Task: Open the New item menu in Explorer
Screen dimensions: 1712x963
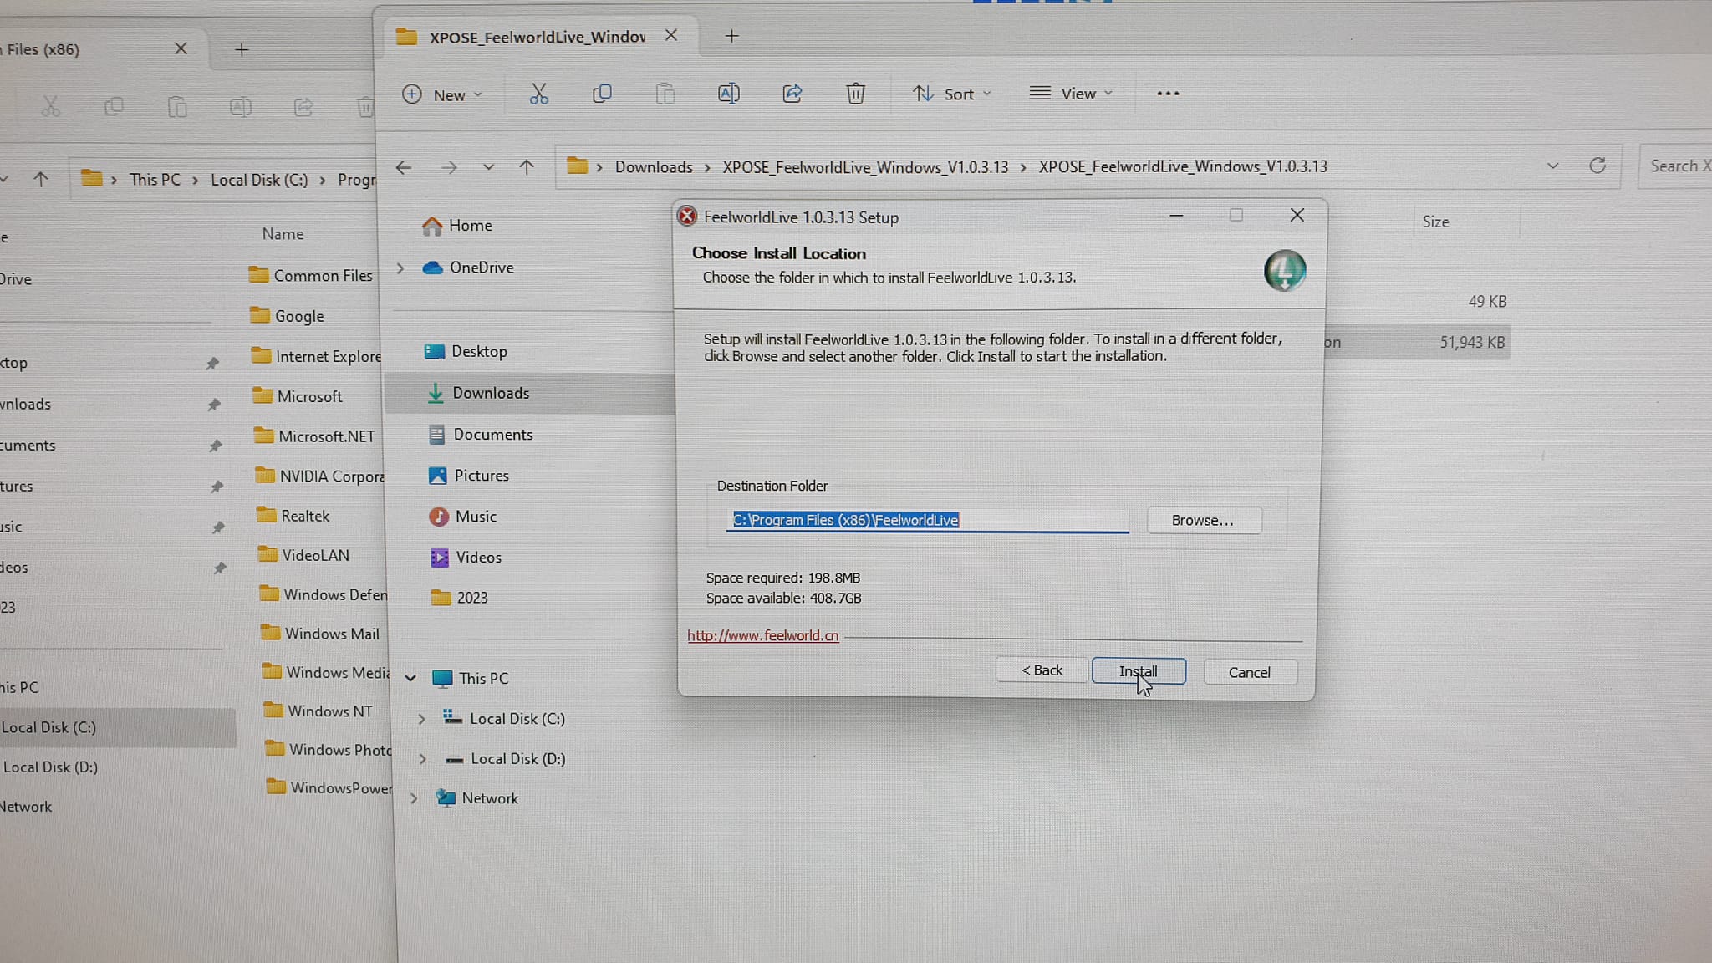Action: click(442, 94)
